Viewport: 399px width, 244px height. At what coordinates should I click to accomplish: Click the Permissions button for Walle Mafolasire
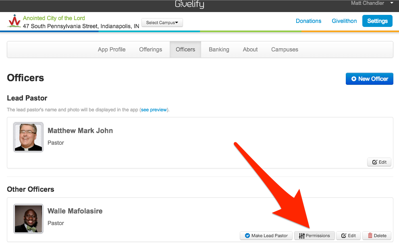click(314, 236)
